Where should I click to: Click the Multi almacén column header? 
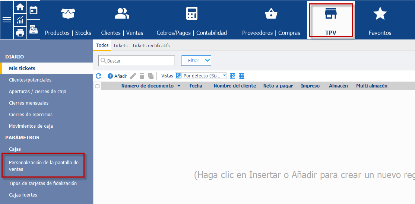click(371, 86)
